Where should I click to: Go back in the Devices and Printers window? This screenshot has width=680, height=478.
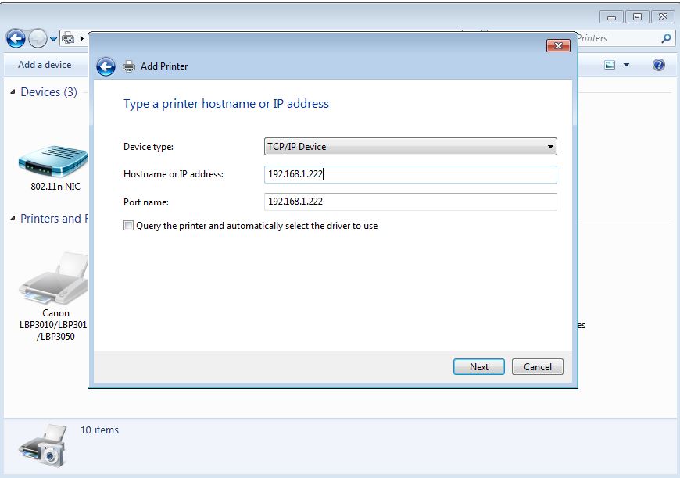point(16,39)
